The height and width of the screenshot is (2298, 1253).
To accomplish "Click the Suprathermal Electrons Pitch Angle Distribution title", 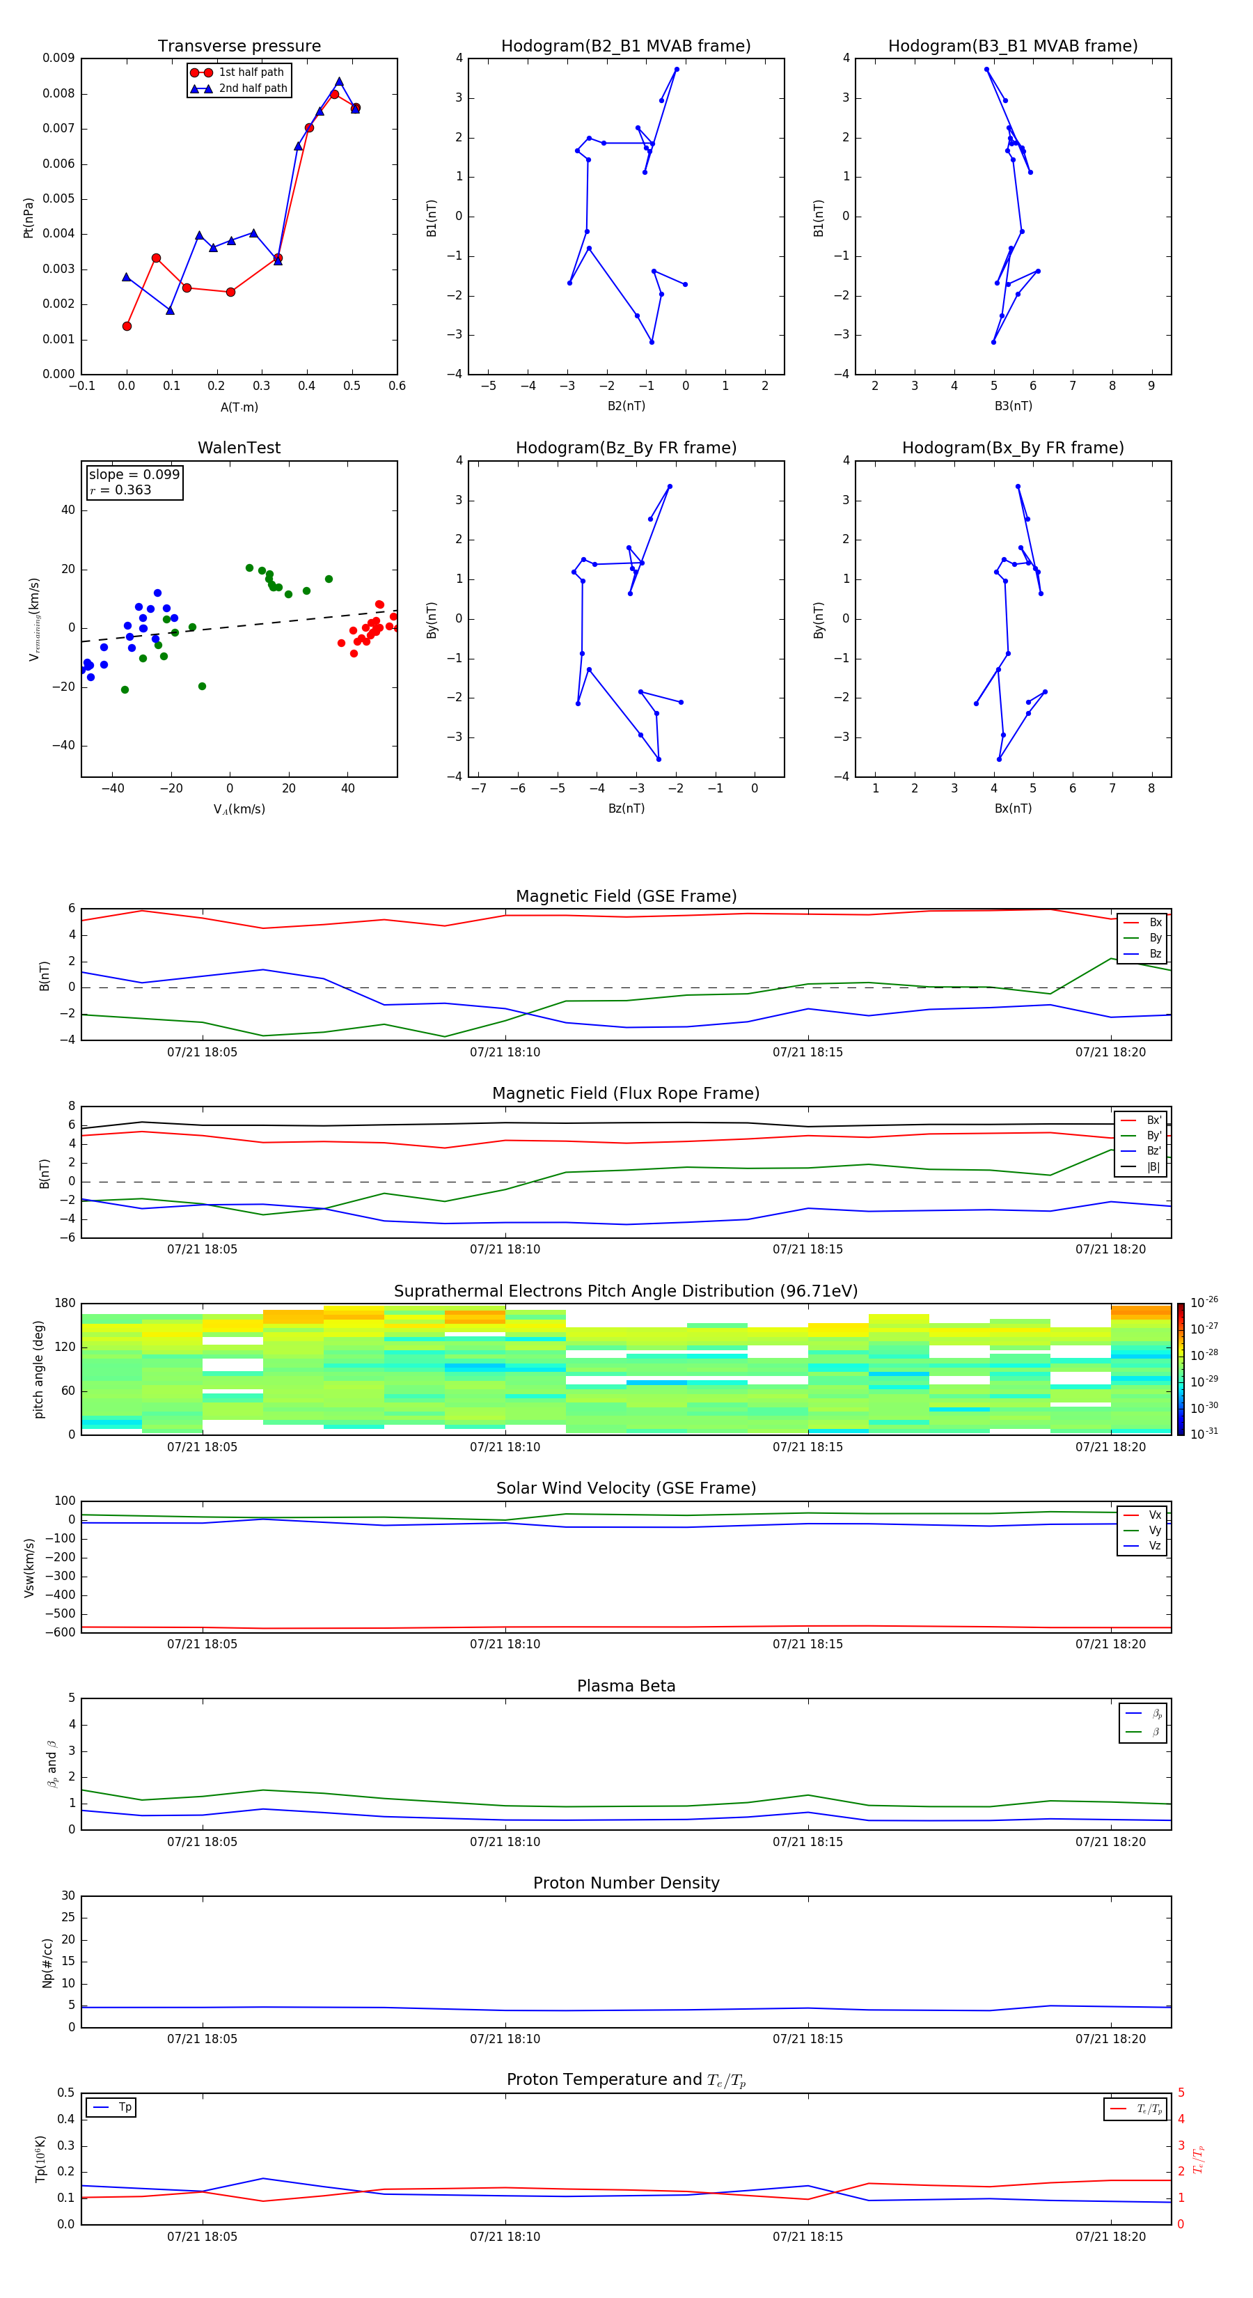I will (626, 1292).
